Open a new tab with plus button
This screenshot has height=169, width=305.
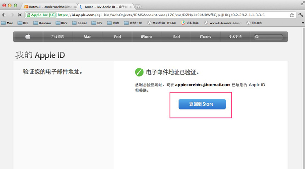[138, 7]
